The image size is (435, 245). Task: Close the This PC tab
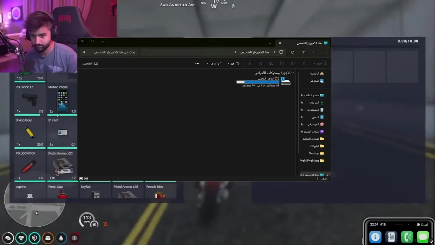(280, 43)
